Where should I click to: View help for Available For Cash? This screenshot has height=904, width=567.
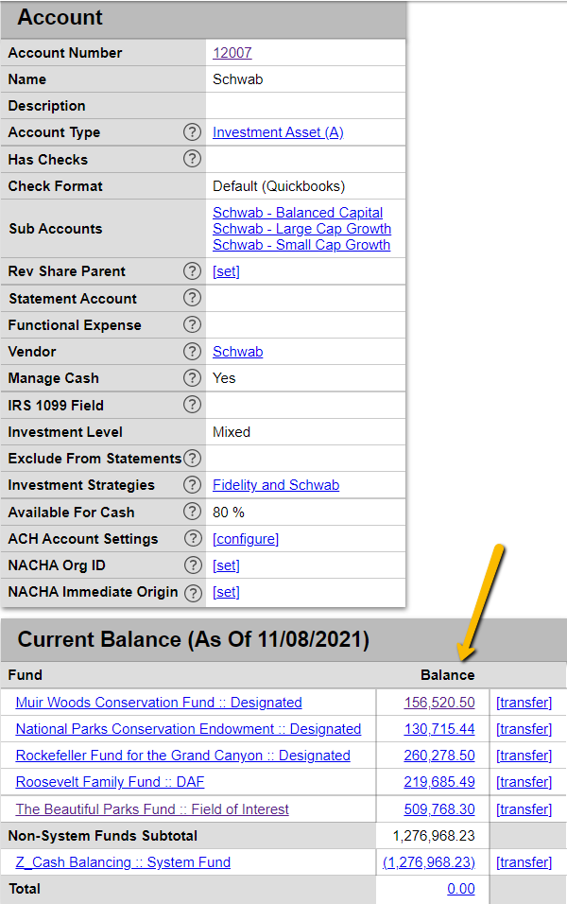click(192, 512)
